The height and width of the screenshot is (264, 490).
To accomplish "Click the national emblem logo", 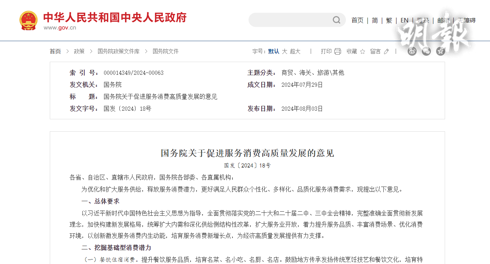I will tap(28, 21).
